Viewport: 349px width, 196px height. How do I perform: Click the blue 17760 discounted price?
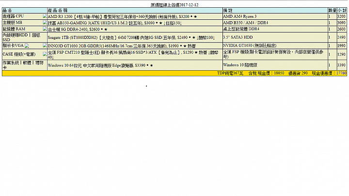click(341, 73)
